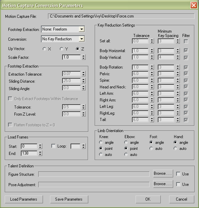Browse for a Figure Structure file

163,173
